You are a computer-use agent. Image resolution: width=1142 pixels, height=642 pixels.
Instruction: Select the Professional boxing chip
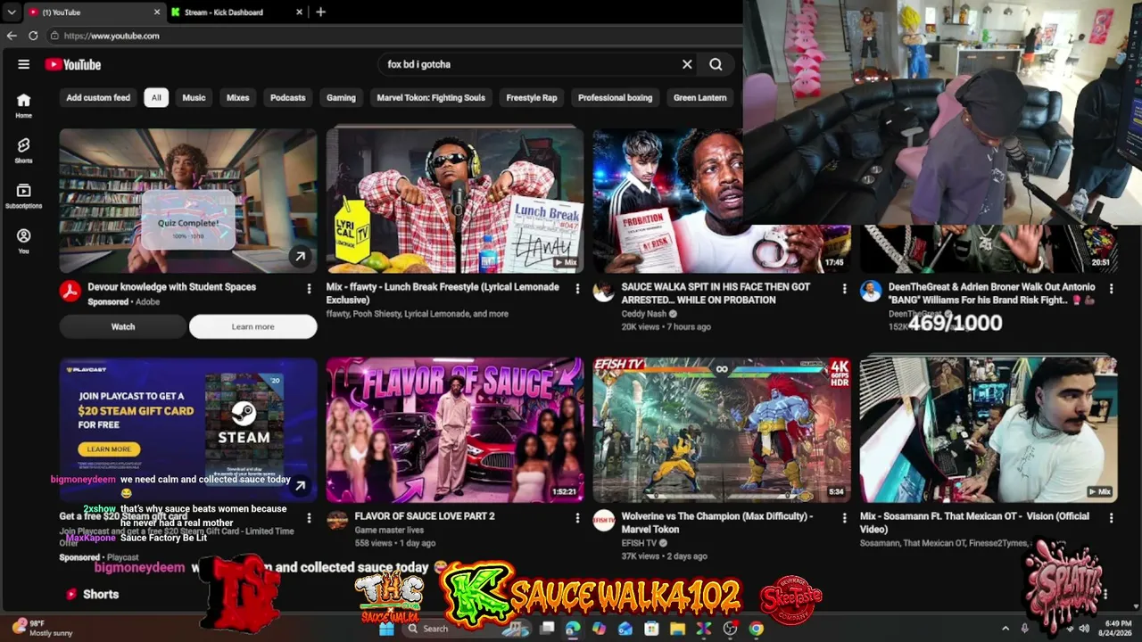pyautogui.click(x=615, y=98)
